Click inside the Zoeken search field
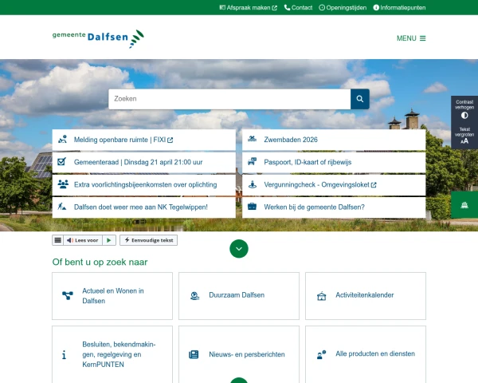 tap(229, 99)
